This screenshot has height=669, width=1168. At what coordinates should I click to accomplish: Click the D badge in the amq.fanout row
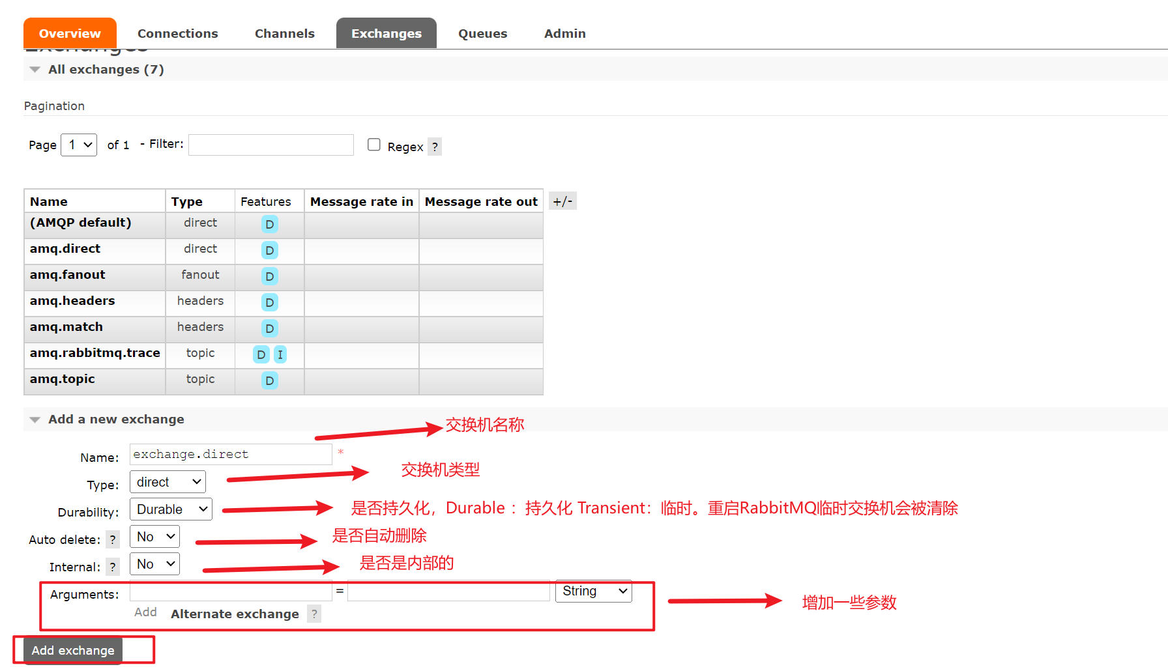269,276
